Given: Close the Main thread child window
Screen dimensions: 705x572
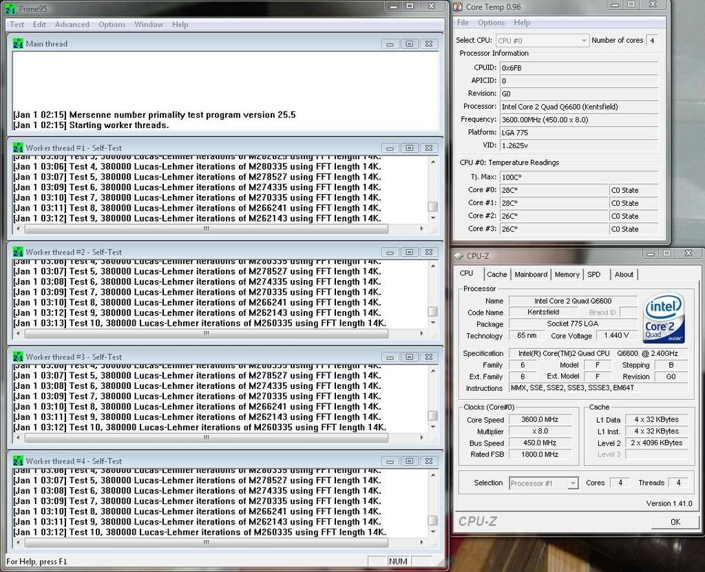Looking at the screenshot, I should tap(429, 44).
